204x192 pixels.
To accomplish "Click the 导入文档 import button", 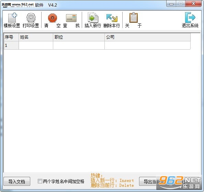I will pos(17,181).
